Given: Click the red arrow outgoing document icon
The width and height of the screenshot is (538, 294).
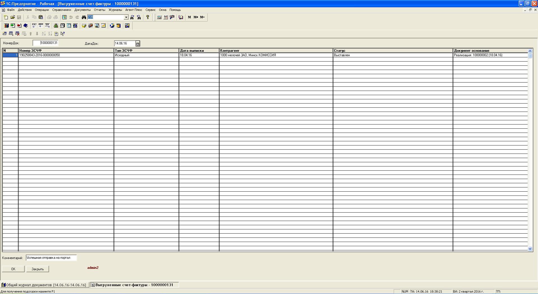Looking at the screenshot, I should (19, 26).
